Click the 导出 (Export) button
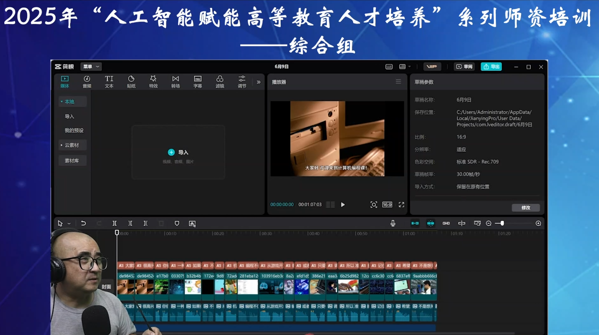Viewport: 599px width, 335px height. pos(491,66)
